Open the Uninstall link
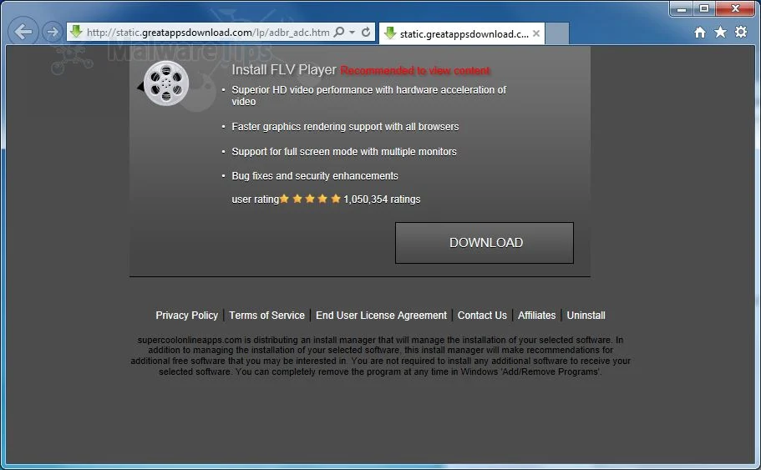The image size is (761, 470). pos(586,316)
